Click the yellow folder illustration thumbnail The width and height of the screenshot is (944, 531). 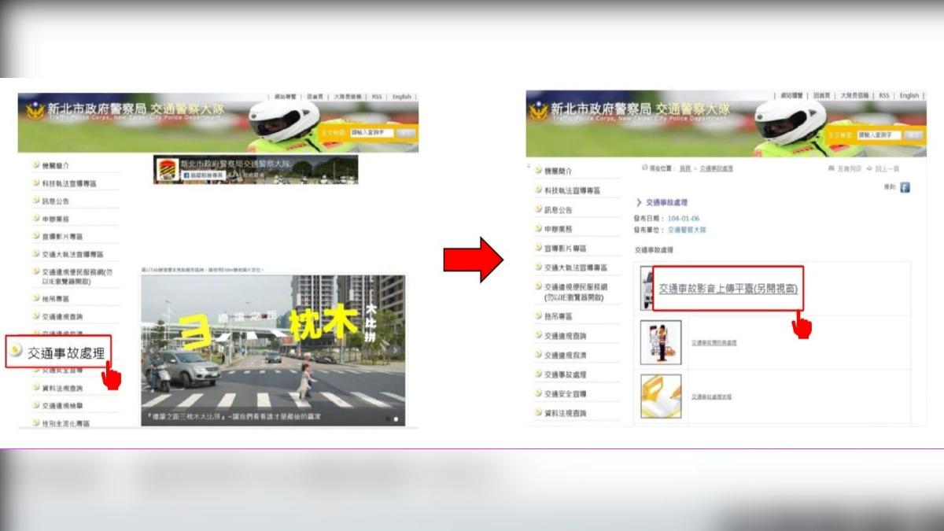[x=661, y=396]
